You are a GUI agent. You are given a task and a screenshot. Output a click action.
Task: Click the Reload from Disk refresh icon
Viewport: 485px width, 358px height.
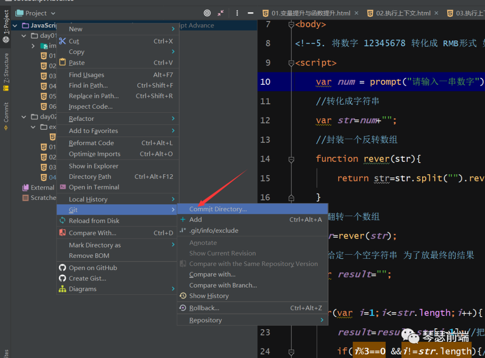62,221
